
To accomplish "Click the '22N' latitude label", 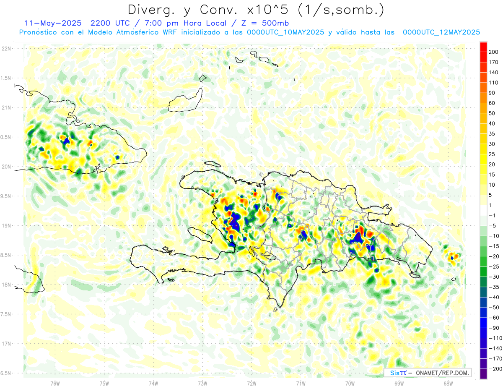I will 6,49.
